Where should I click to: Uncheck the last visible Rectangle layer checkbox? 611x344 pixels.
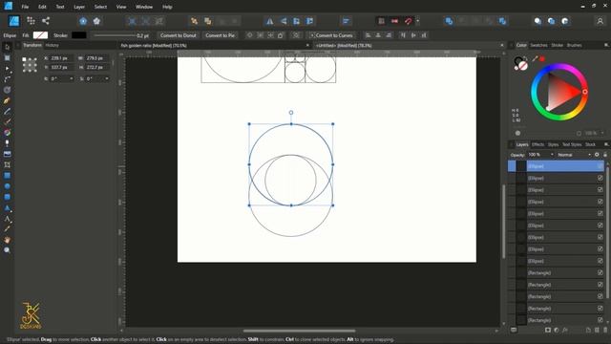pyautogui.click(x=600, y=320)
